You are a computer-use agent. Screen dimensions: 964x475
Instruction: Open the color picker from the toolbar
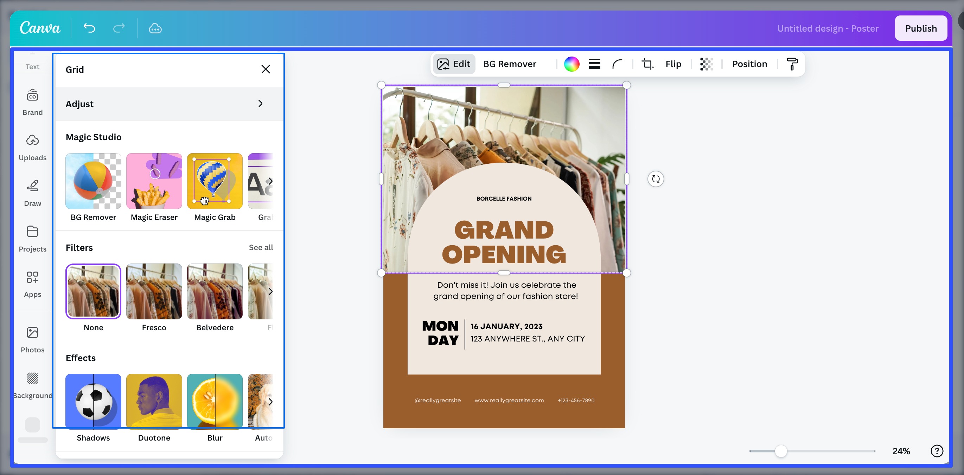tap(572, 64)
